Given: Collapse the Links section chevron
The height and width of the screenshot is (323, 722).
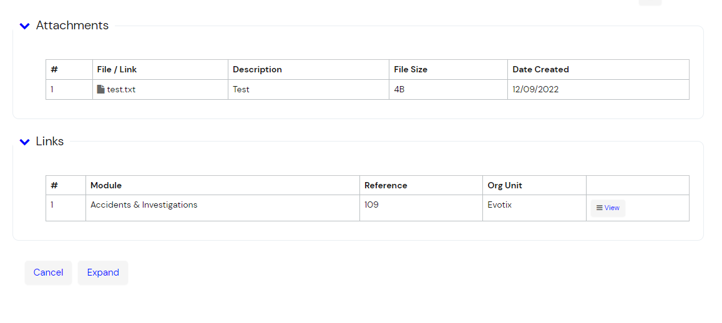Looking at the screenshot, I should [24, 142].
